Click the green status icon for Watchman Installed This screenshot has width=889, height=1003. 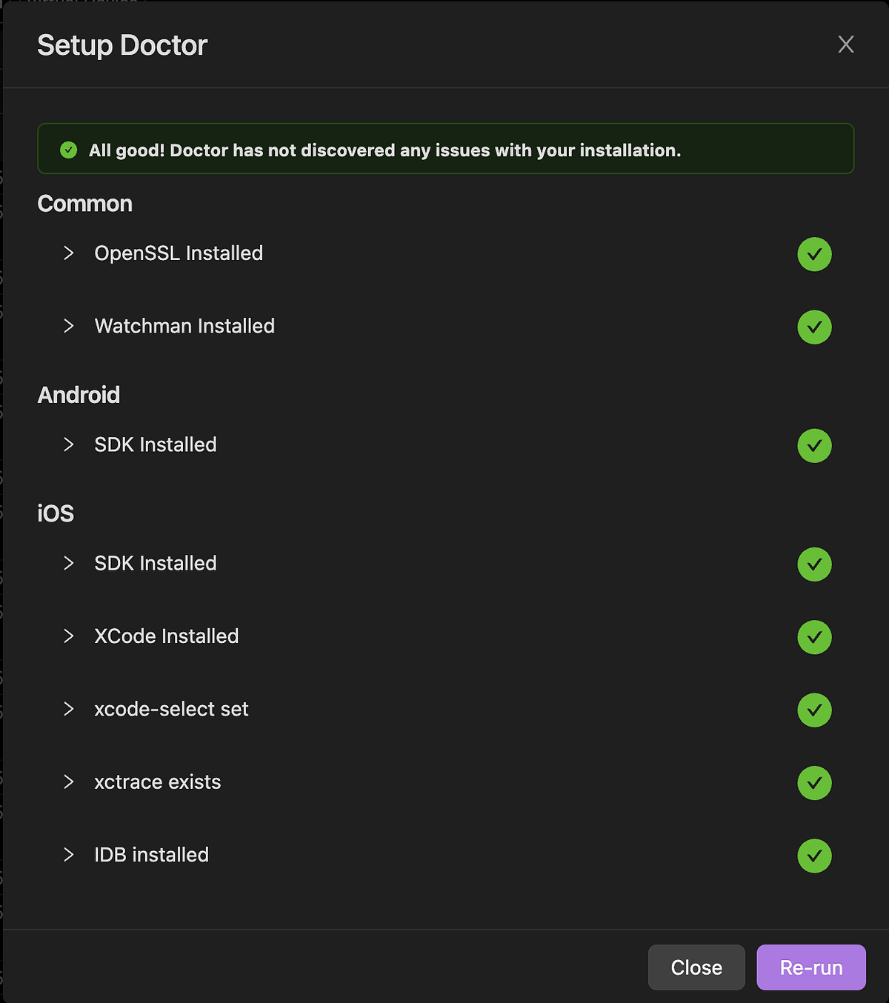click(x=814, y=327)
